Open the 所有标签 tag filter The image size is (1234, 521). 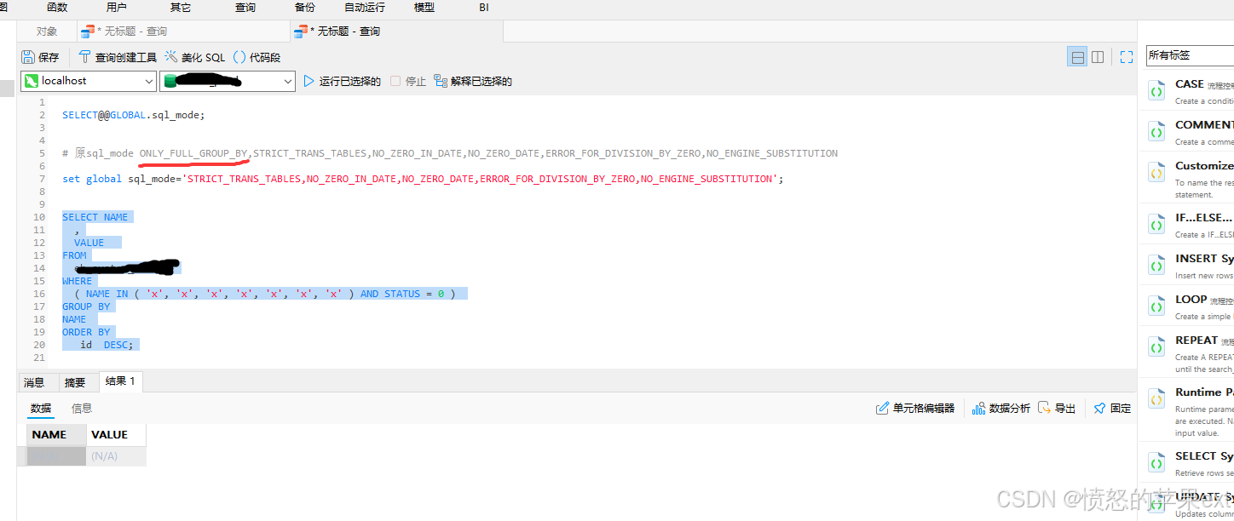coord(1190,55)
